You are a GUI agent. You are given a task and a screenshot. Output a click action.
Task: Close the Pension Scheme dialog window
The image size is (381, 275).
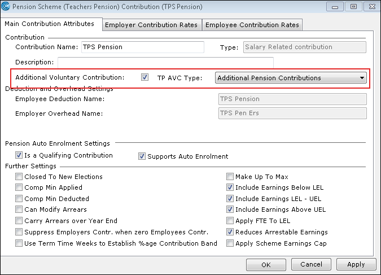point(372,7)
